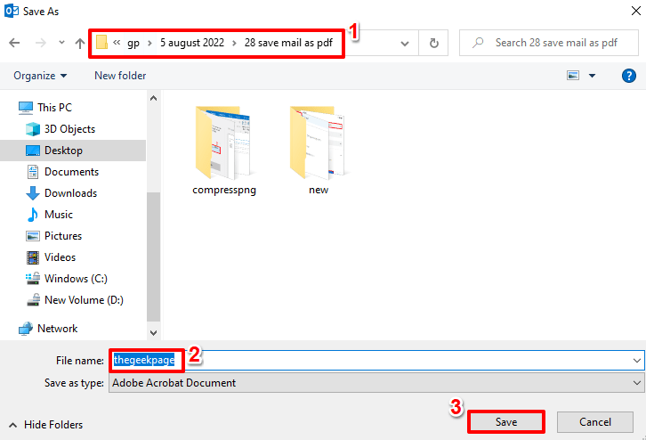Viewport: 646px width, 440px height.
Task: Click the Save button
Action: pyautogui.click(x=505, y=421)
